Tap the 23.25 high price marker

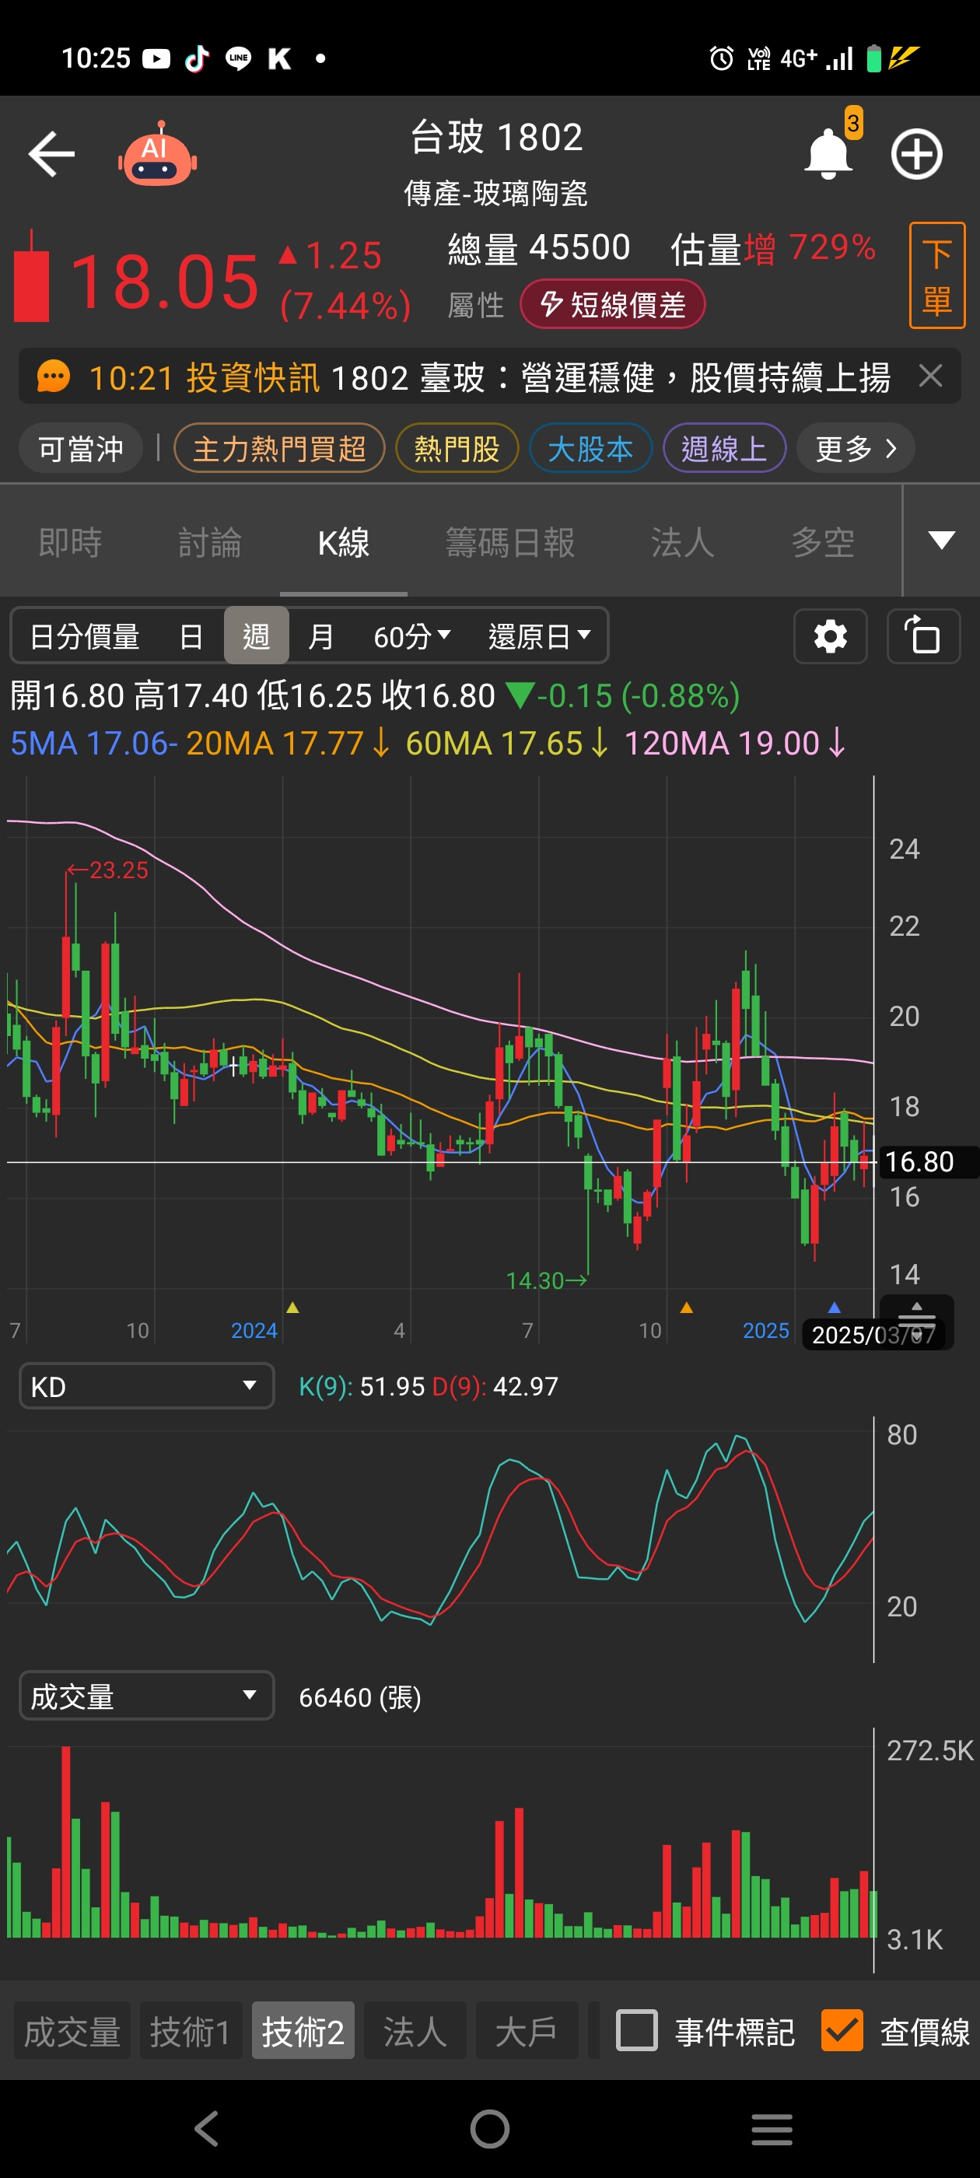pyautogui.click(x=107, y=870)
